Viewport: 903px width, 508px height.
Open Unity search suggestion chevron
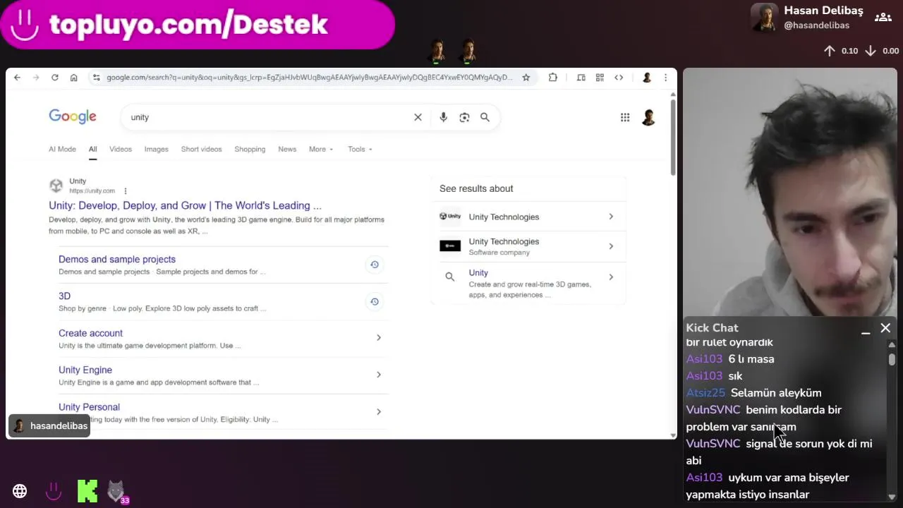pos(611,277)
